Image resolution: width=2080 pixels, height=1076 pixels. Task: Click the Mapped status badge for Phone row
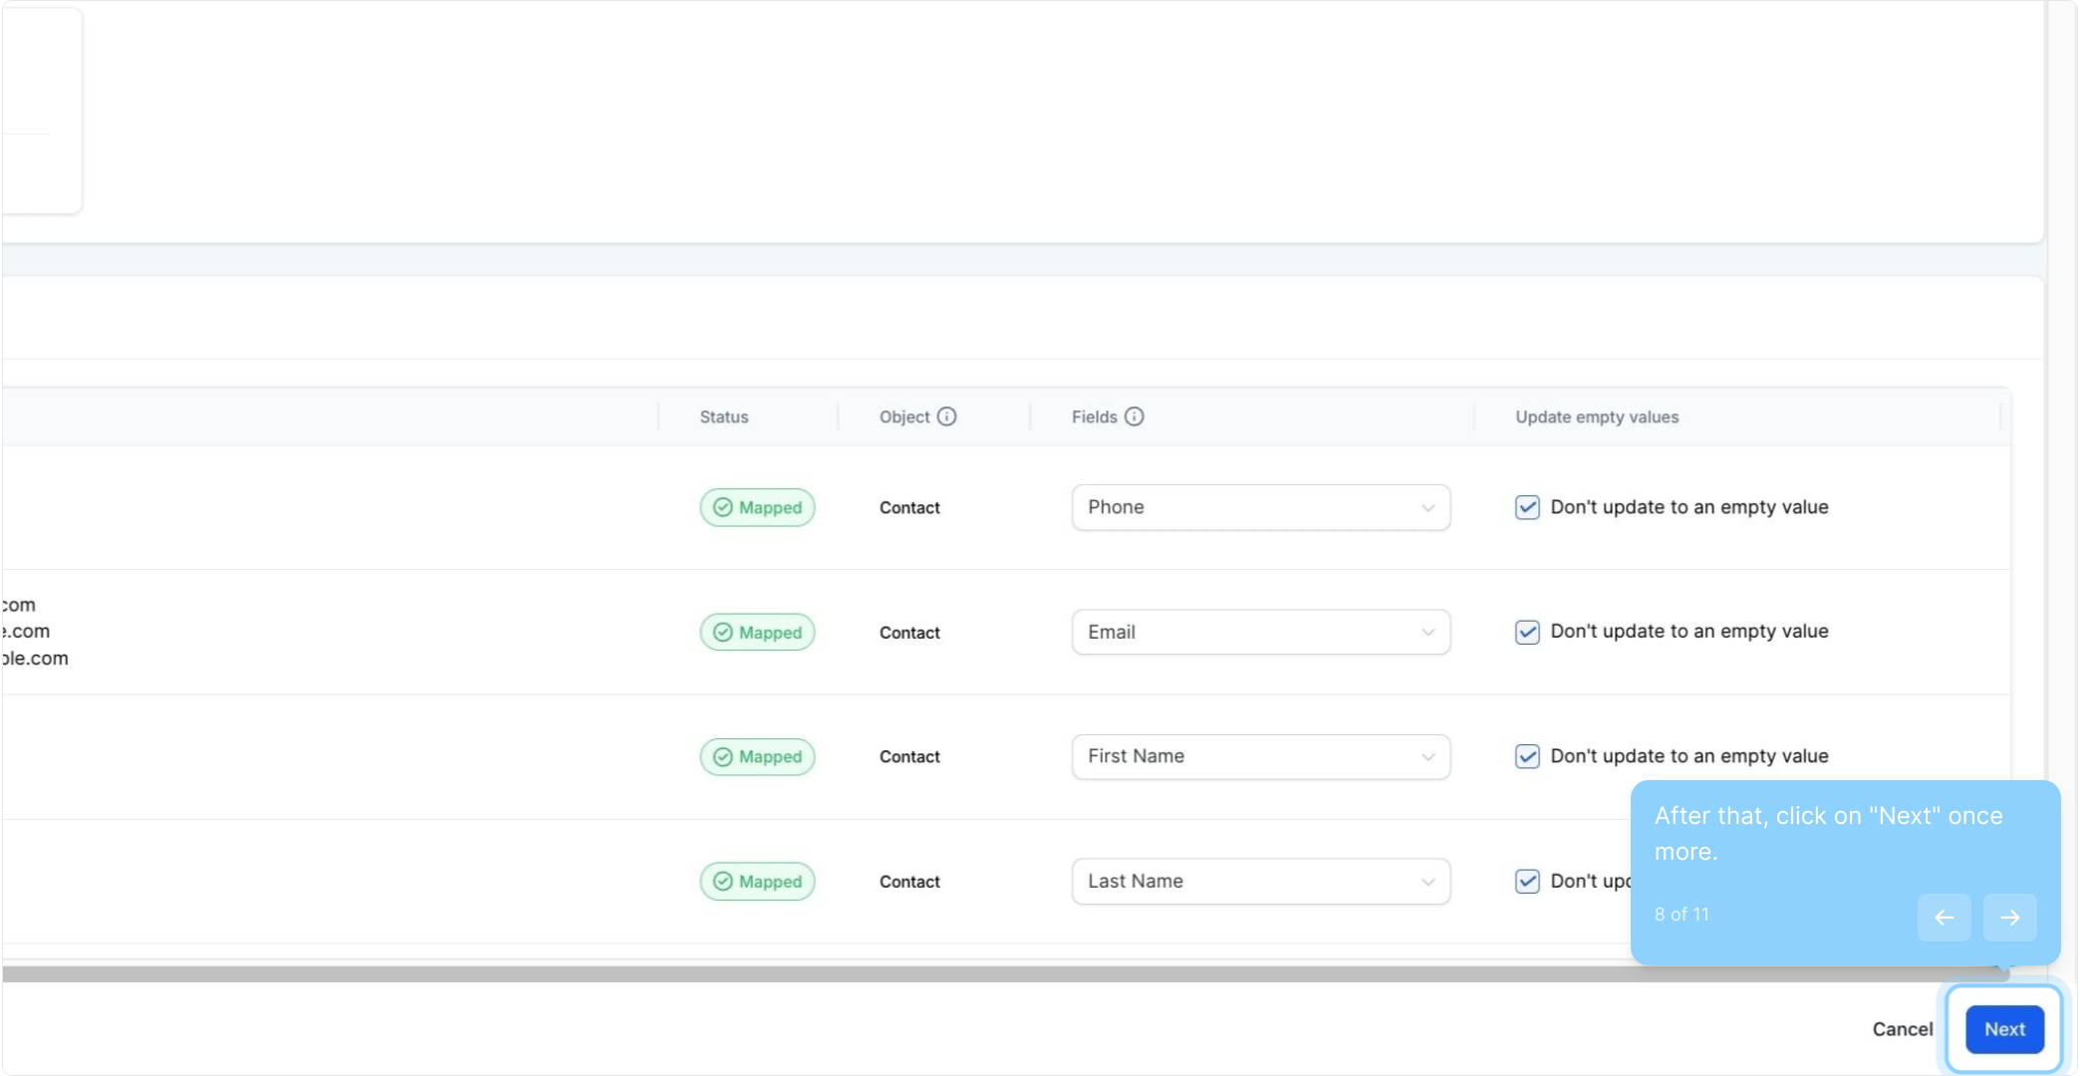click(x=757, y=507)
